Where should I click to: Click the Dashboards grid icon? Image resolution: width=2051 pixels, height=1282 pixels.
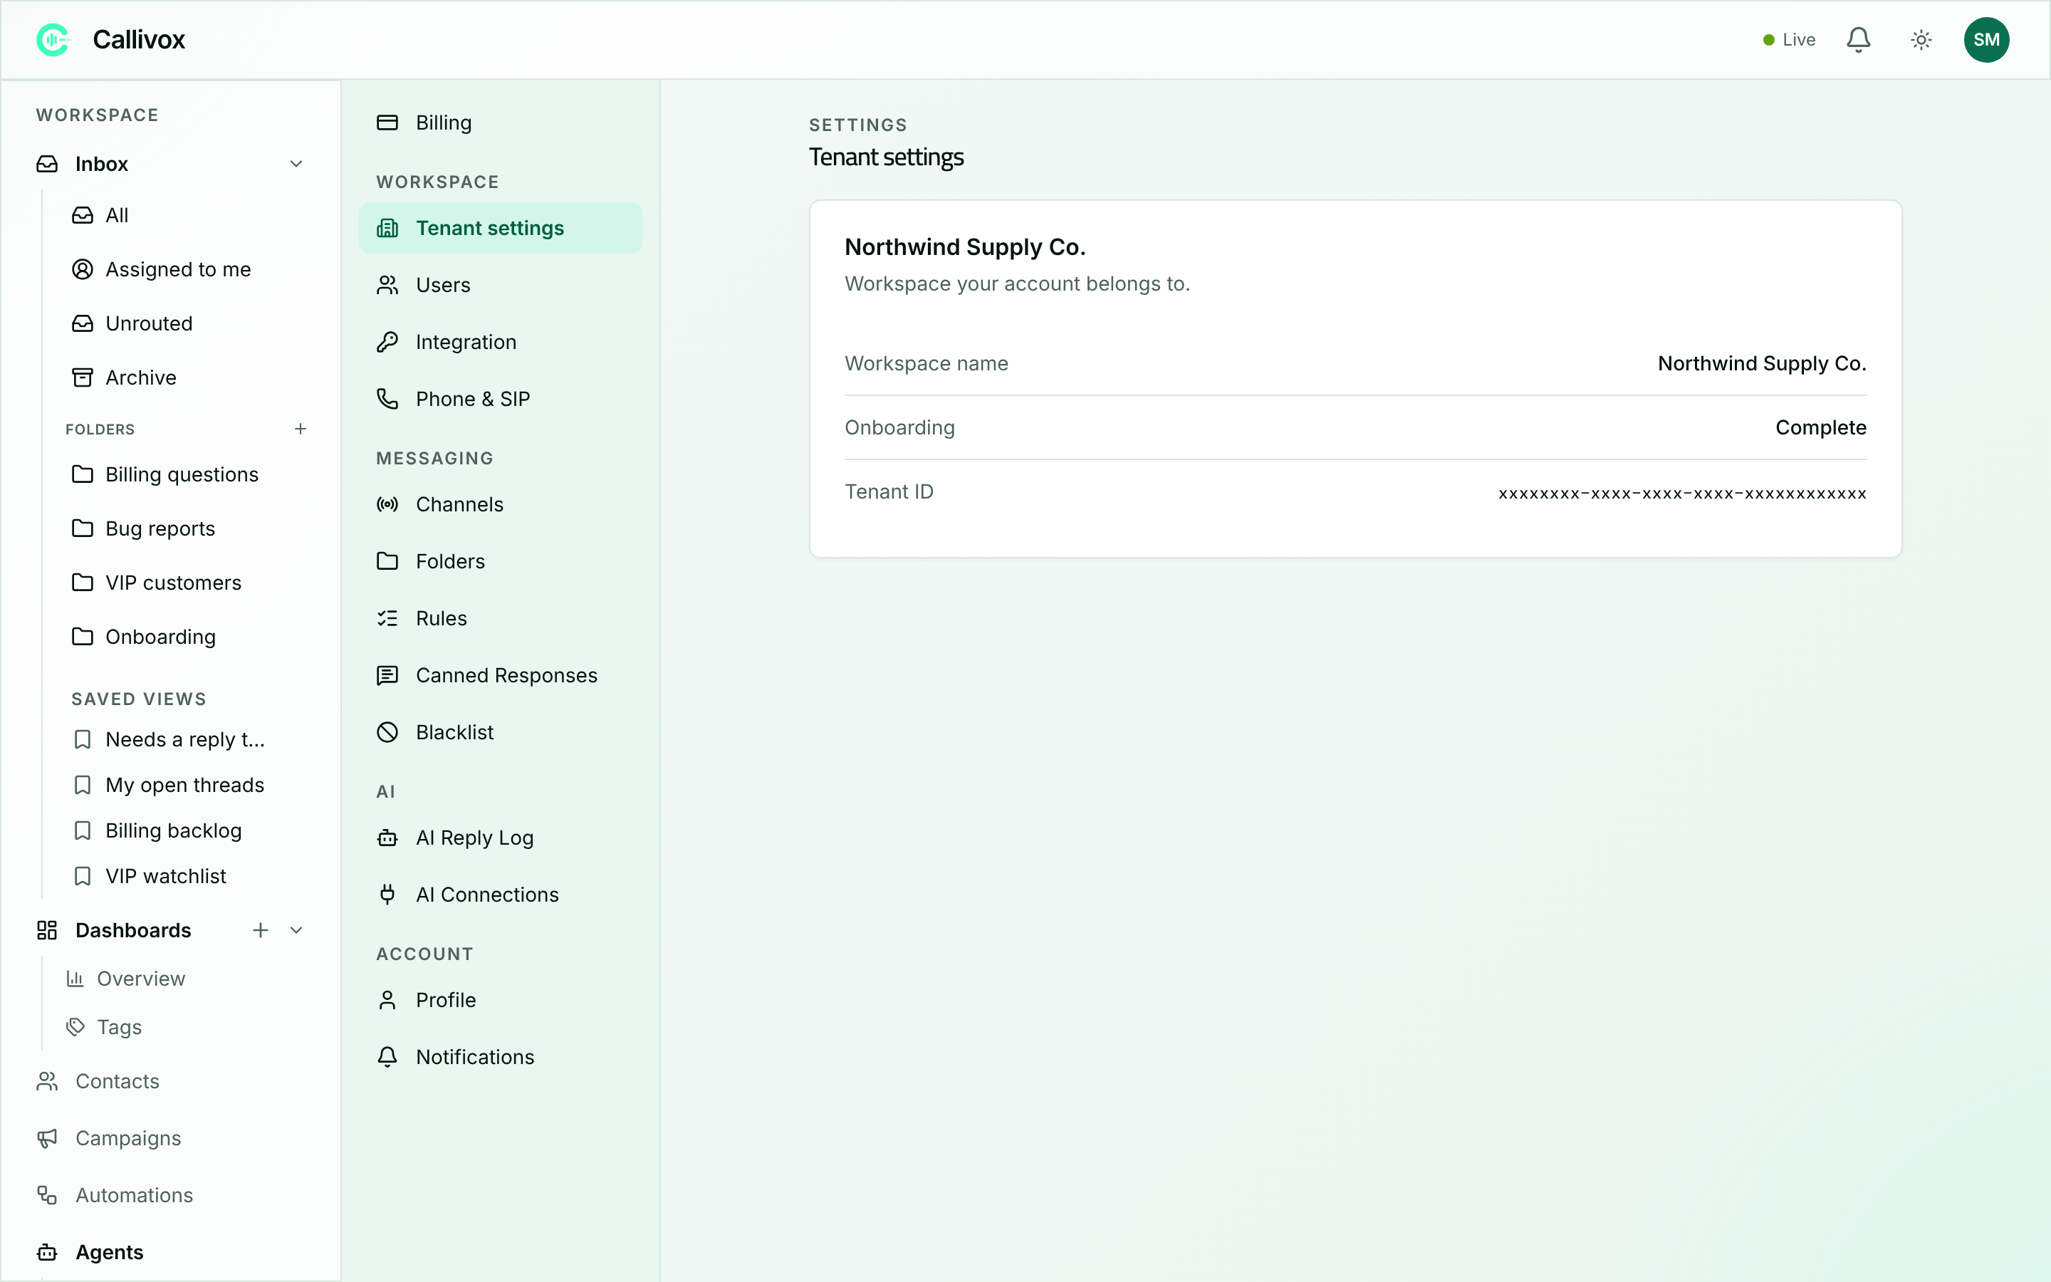coord(48,930)
